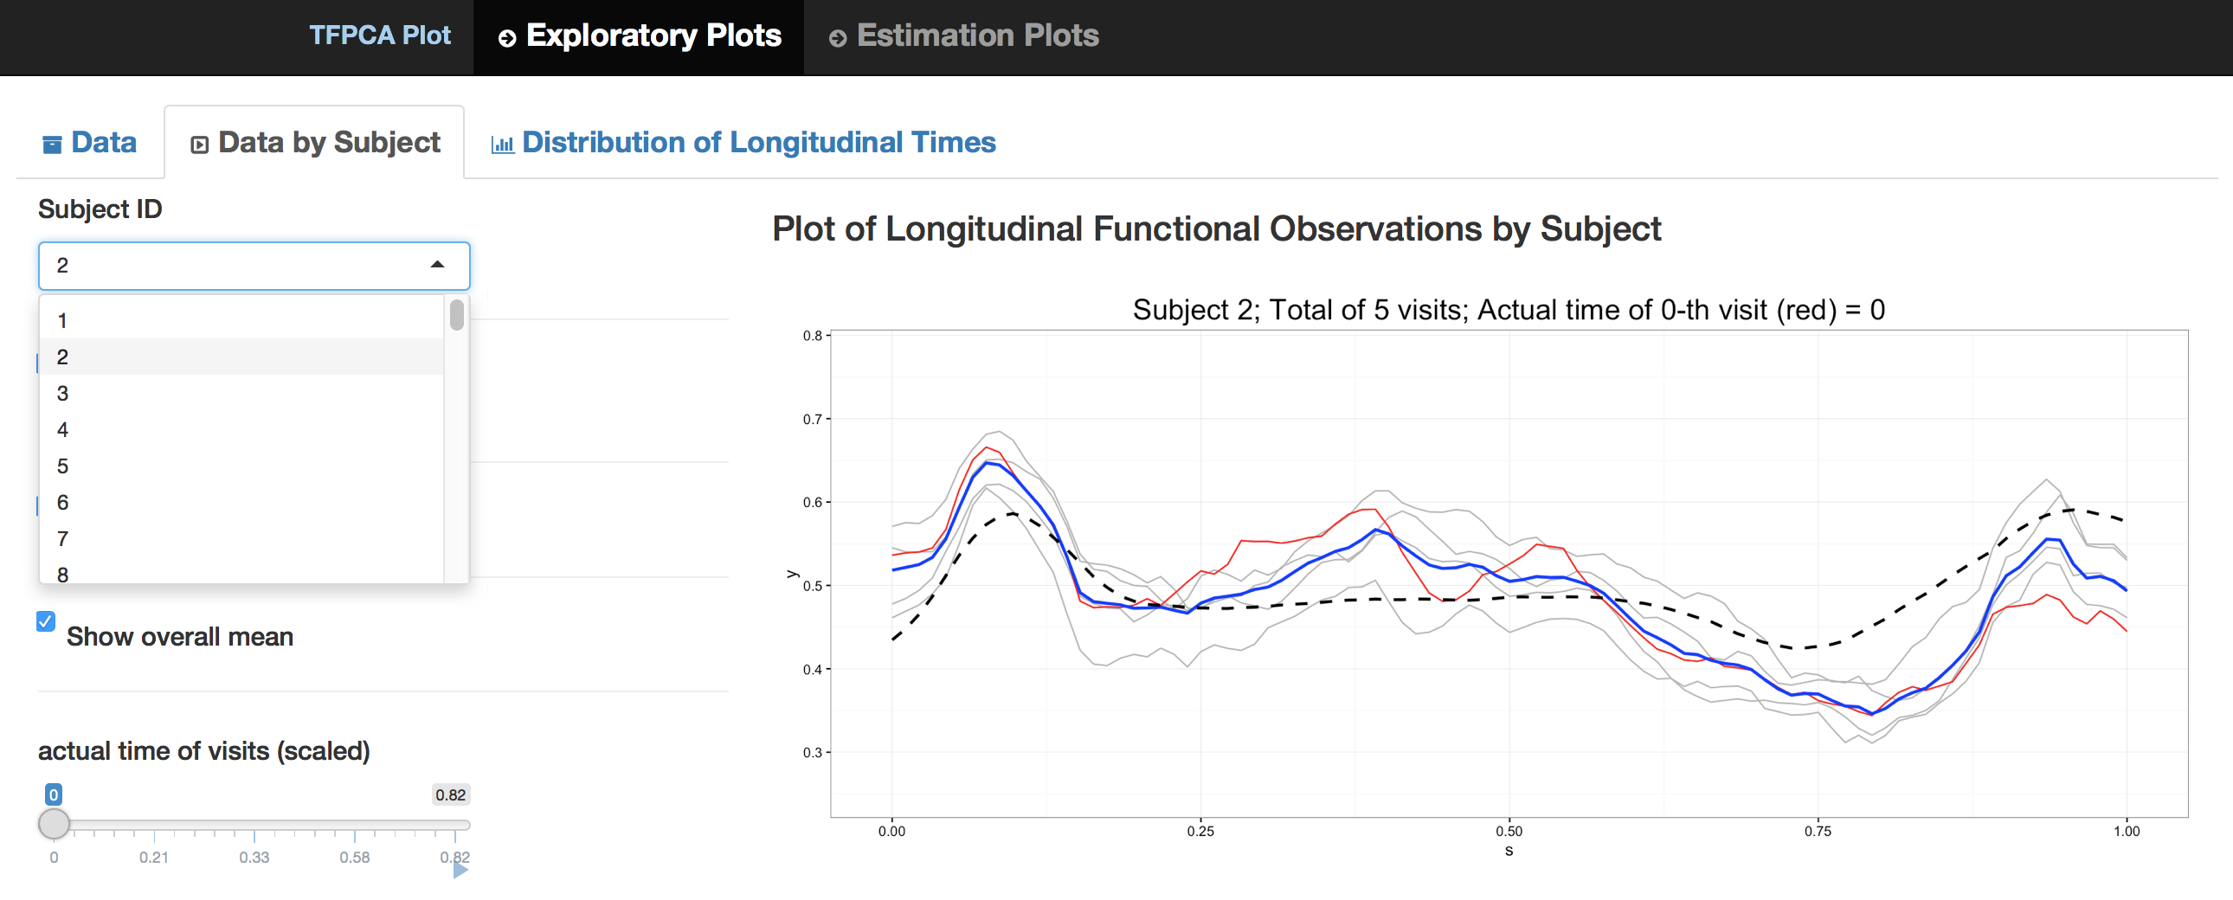This screenshot has width=2233, height=900.
Task: Select subject 7 from the dropdown options
Action: click(x=62, y=539)
